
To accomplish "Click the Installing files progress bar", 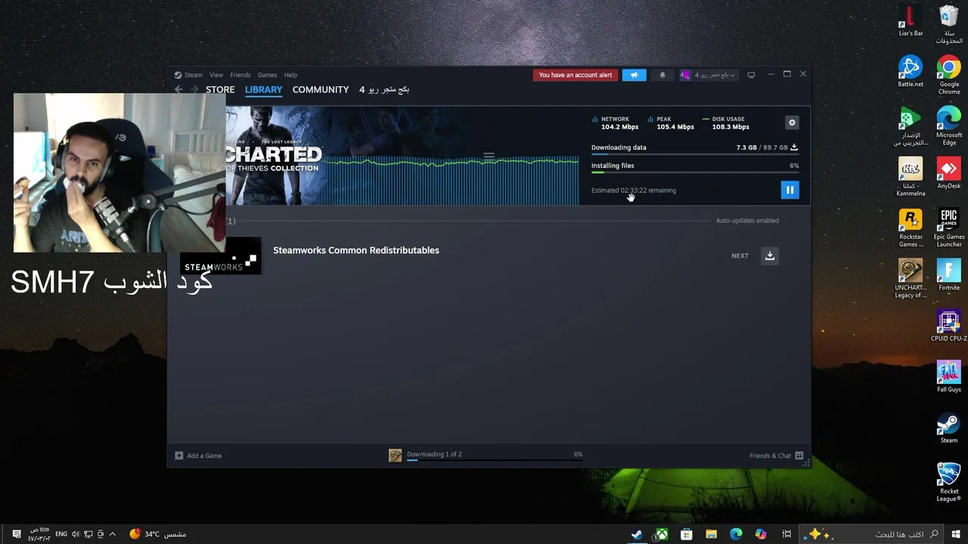I will 694,173.
